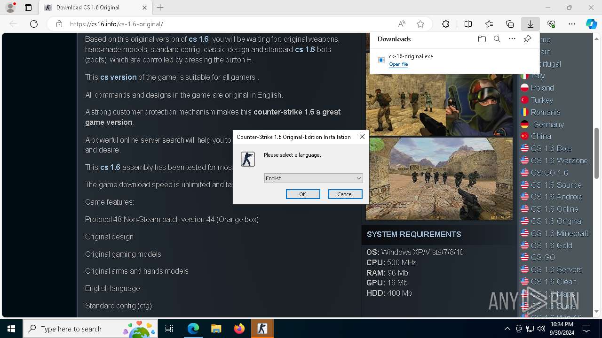Launch Firefox from the taskbar
Viewport: 602px width, 338px height.
point(239,329)
